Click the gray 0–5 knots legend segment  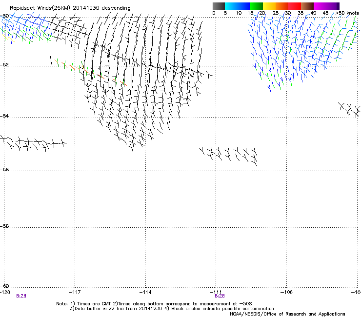tap(219, 6)
